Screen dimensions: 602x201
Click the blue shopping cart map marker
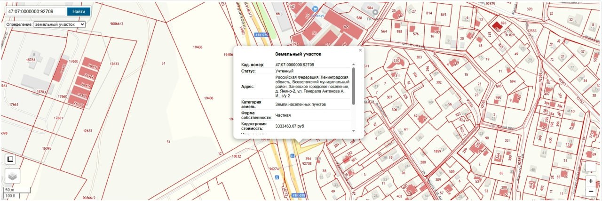tap(315, 8)
